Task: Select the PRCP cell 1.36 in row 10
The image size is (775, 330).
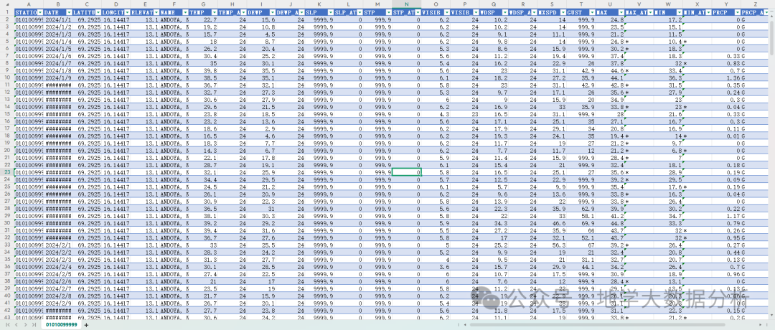Action: tap(726, 78)
